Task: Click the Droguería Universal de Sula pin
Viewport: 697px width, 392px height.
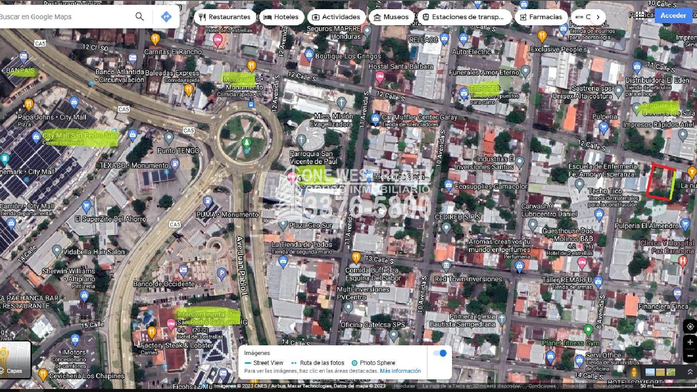Action: [636, 108]
